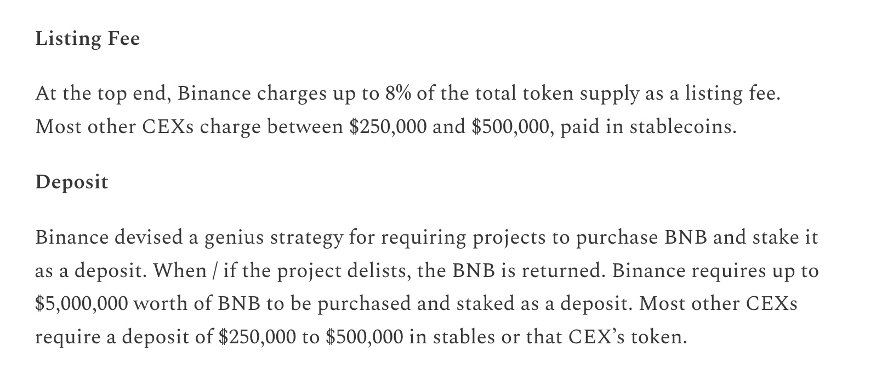The image size is (876, 380).
Task: Click '$500,000' in the deposit paragraph
Action: [x=365, y=337]
